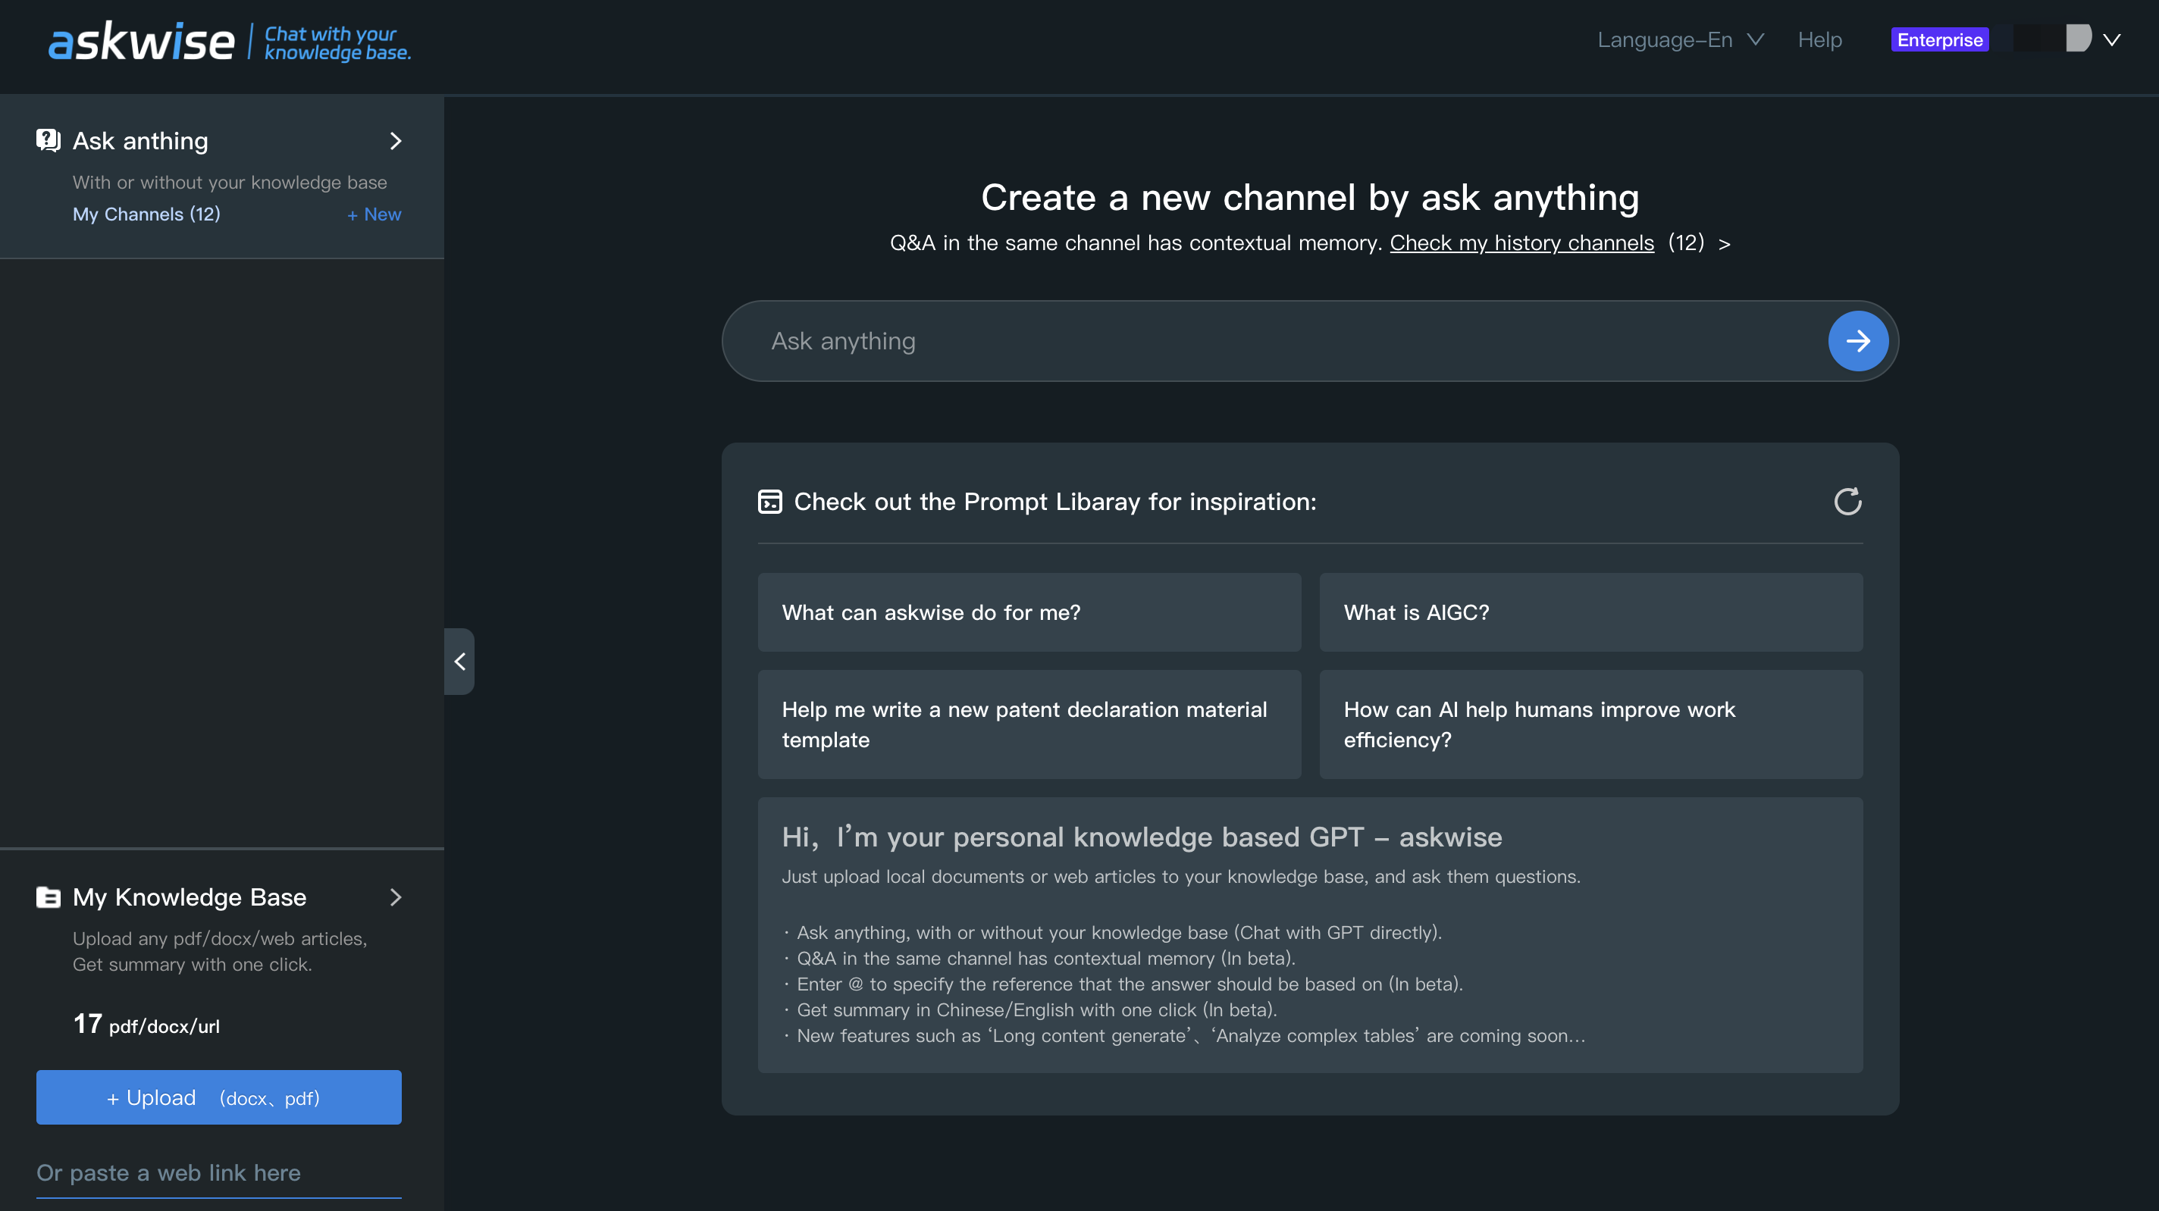Click 'Create a new channel by ask anything' heading

(1309, 197)
